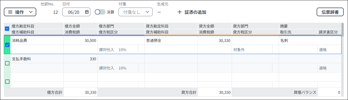Image resolution: width=348 pixels, height=100 pixels.
Task: Click the 330 debit amount cell
Action: click(81, 59)
